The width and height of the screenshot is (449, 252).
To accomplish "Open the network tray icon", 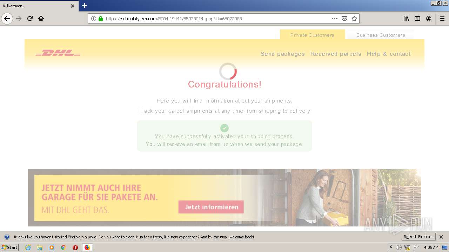I will pos(407,247).
